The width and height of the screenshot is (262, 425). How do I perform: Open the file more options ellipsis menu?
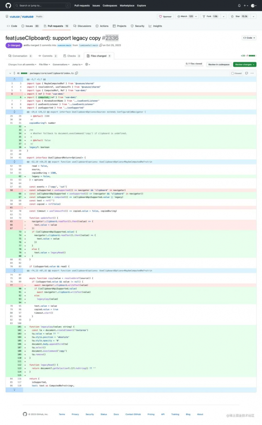point(252,73)
